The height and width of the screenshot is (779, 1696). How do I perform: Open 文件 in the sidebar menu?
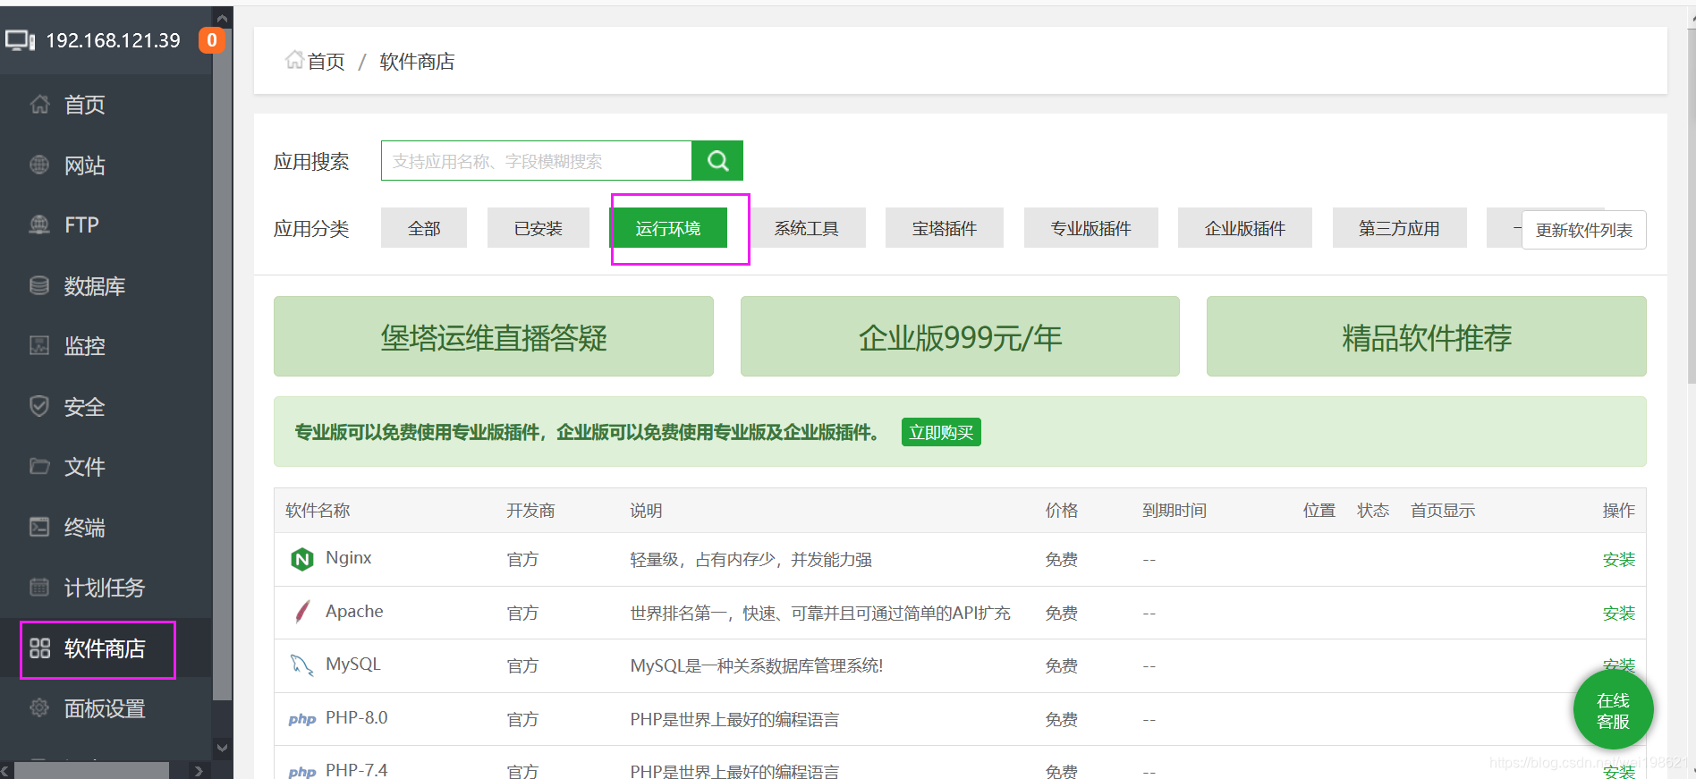coord(85,466)
